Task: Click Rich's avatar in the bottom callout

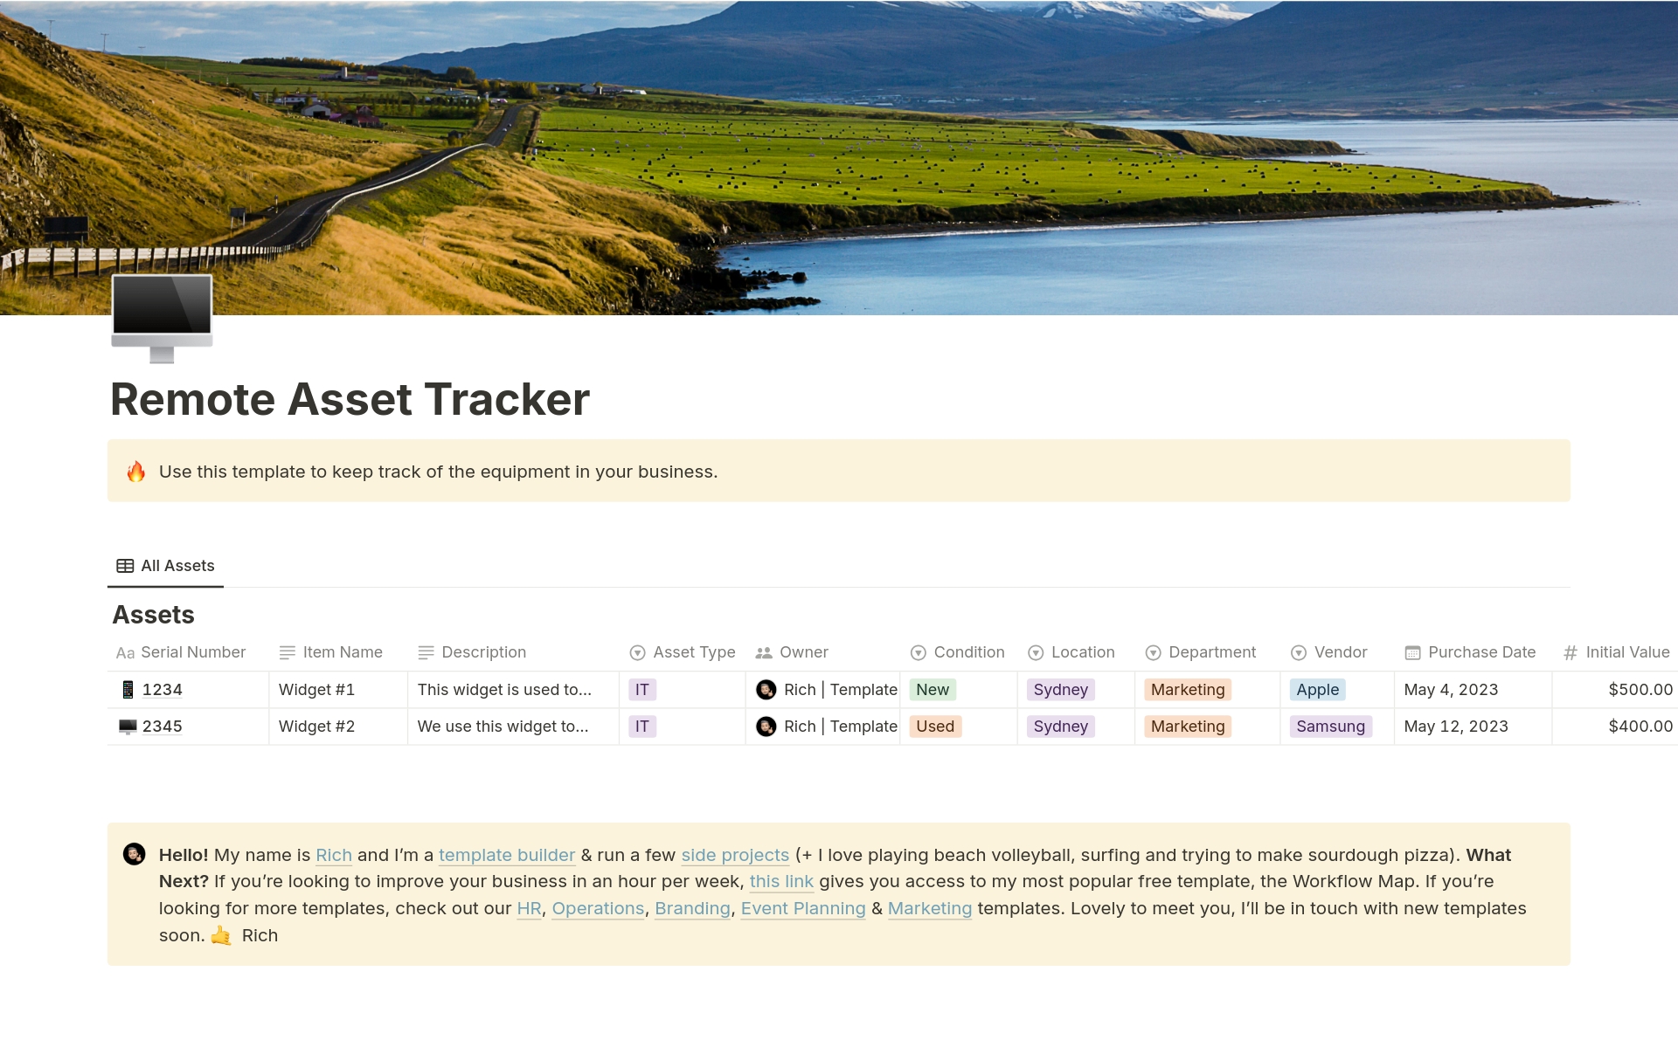Action: coord(135,855)
